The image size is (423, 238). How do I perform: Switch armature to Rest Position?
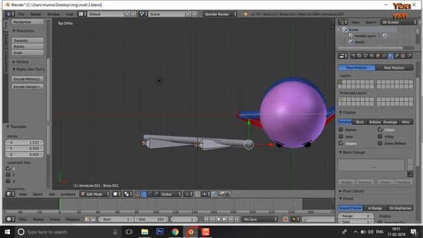coord(394,67)
